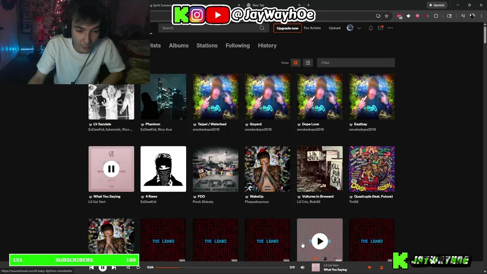Open a new browser tab with plus
The image size is (487, 274).
(x=308, y=5)
